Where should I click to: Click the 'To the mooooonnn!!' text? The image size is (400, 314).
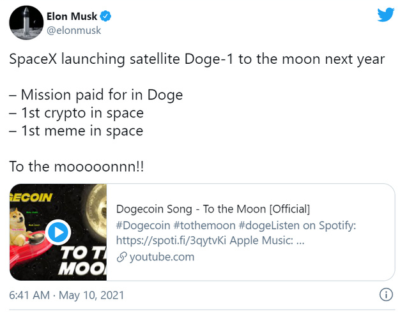(x=77, y=167)
